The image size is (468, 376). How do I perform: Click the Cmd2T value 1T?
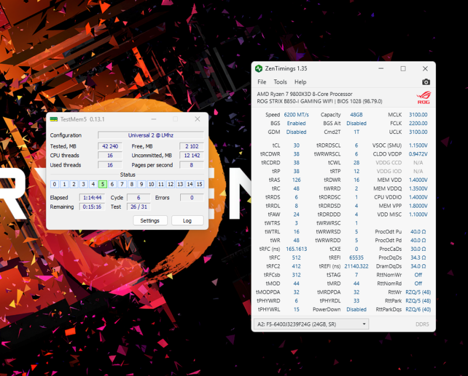click(x=356, y=132)
